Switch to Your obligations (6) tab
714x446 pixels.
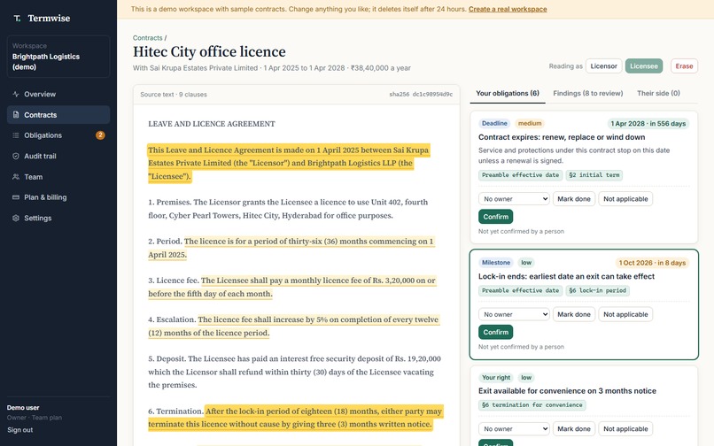[x=508, y=93]
